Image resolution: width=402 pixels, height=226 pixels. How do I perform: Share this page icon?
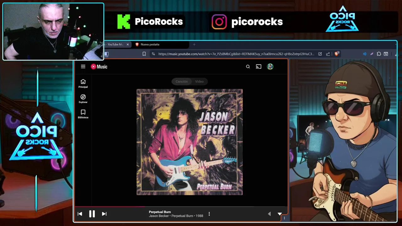pos(328,54)
